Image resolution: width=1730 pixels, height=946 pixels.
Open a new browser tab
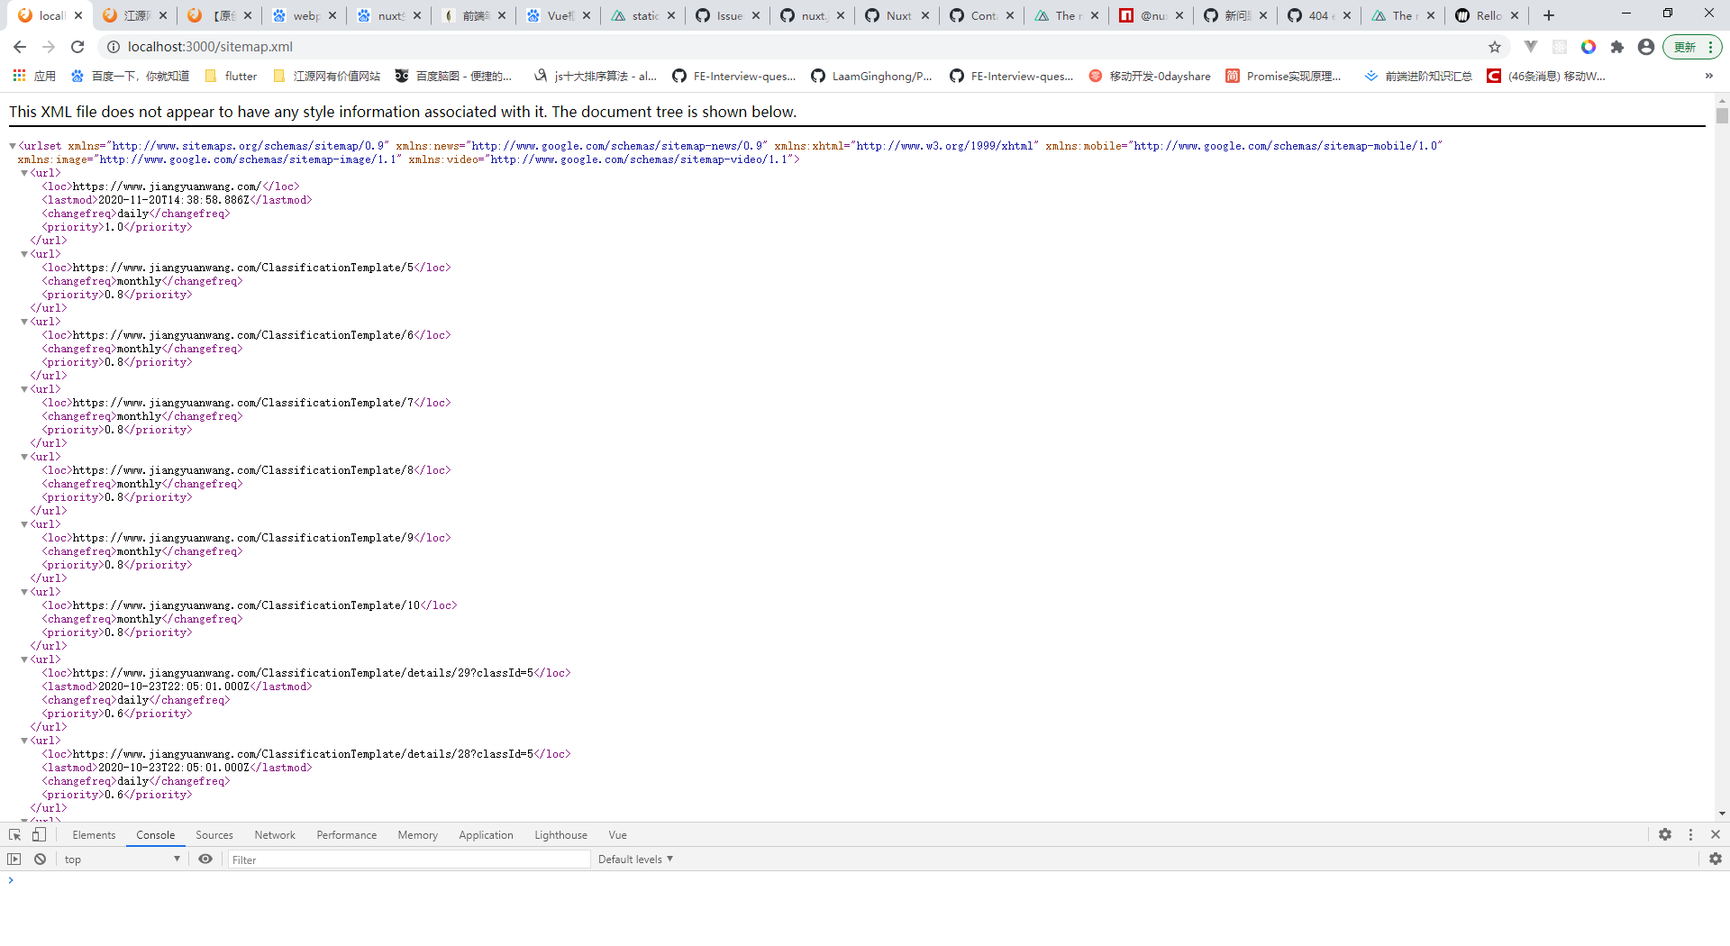coord(1549,15)
